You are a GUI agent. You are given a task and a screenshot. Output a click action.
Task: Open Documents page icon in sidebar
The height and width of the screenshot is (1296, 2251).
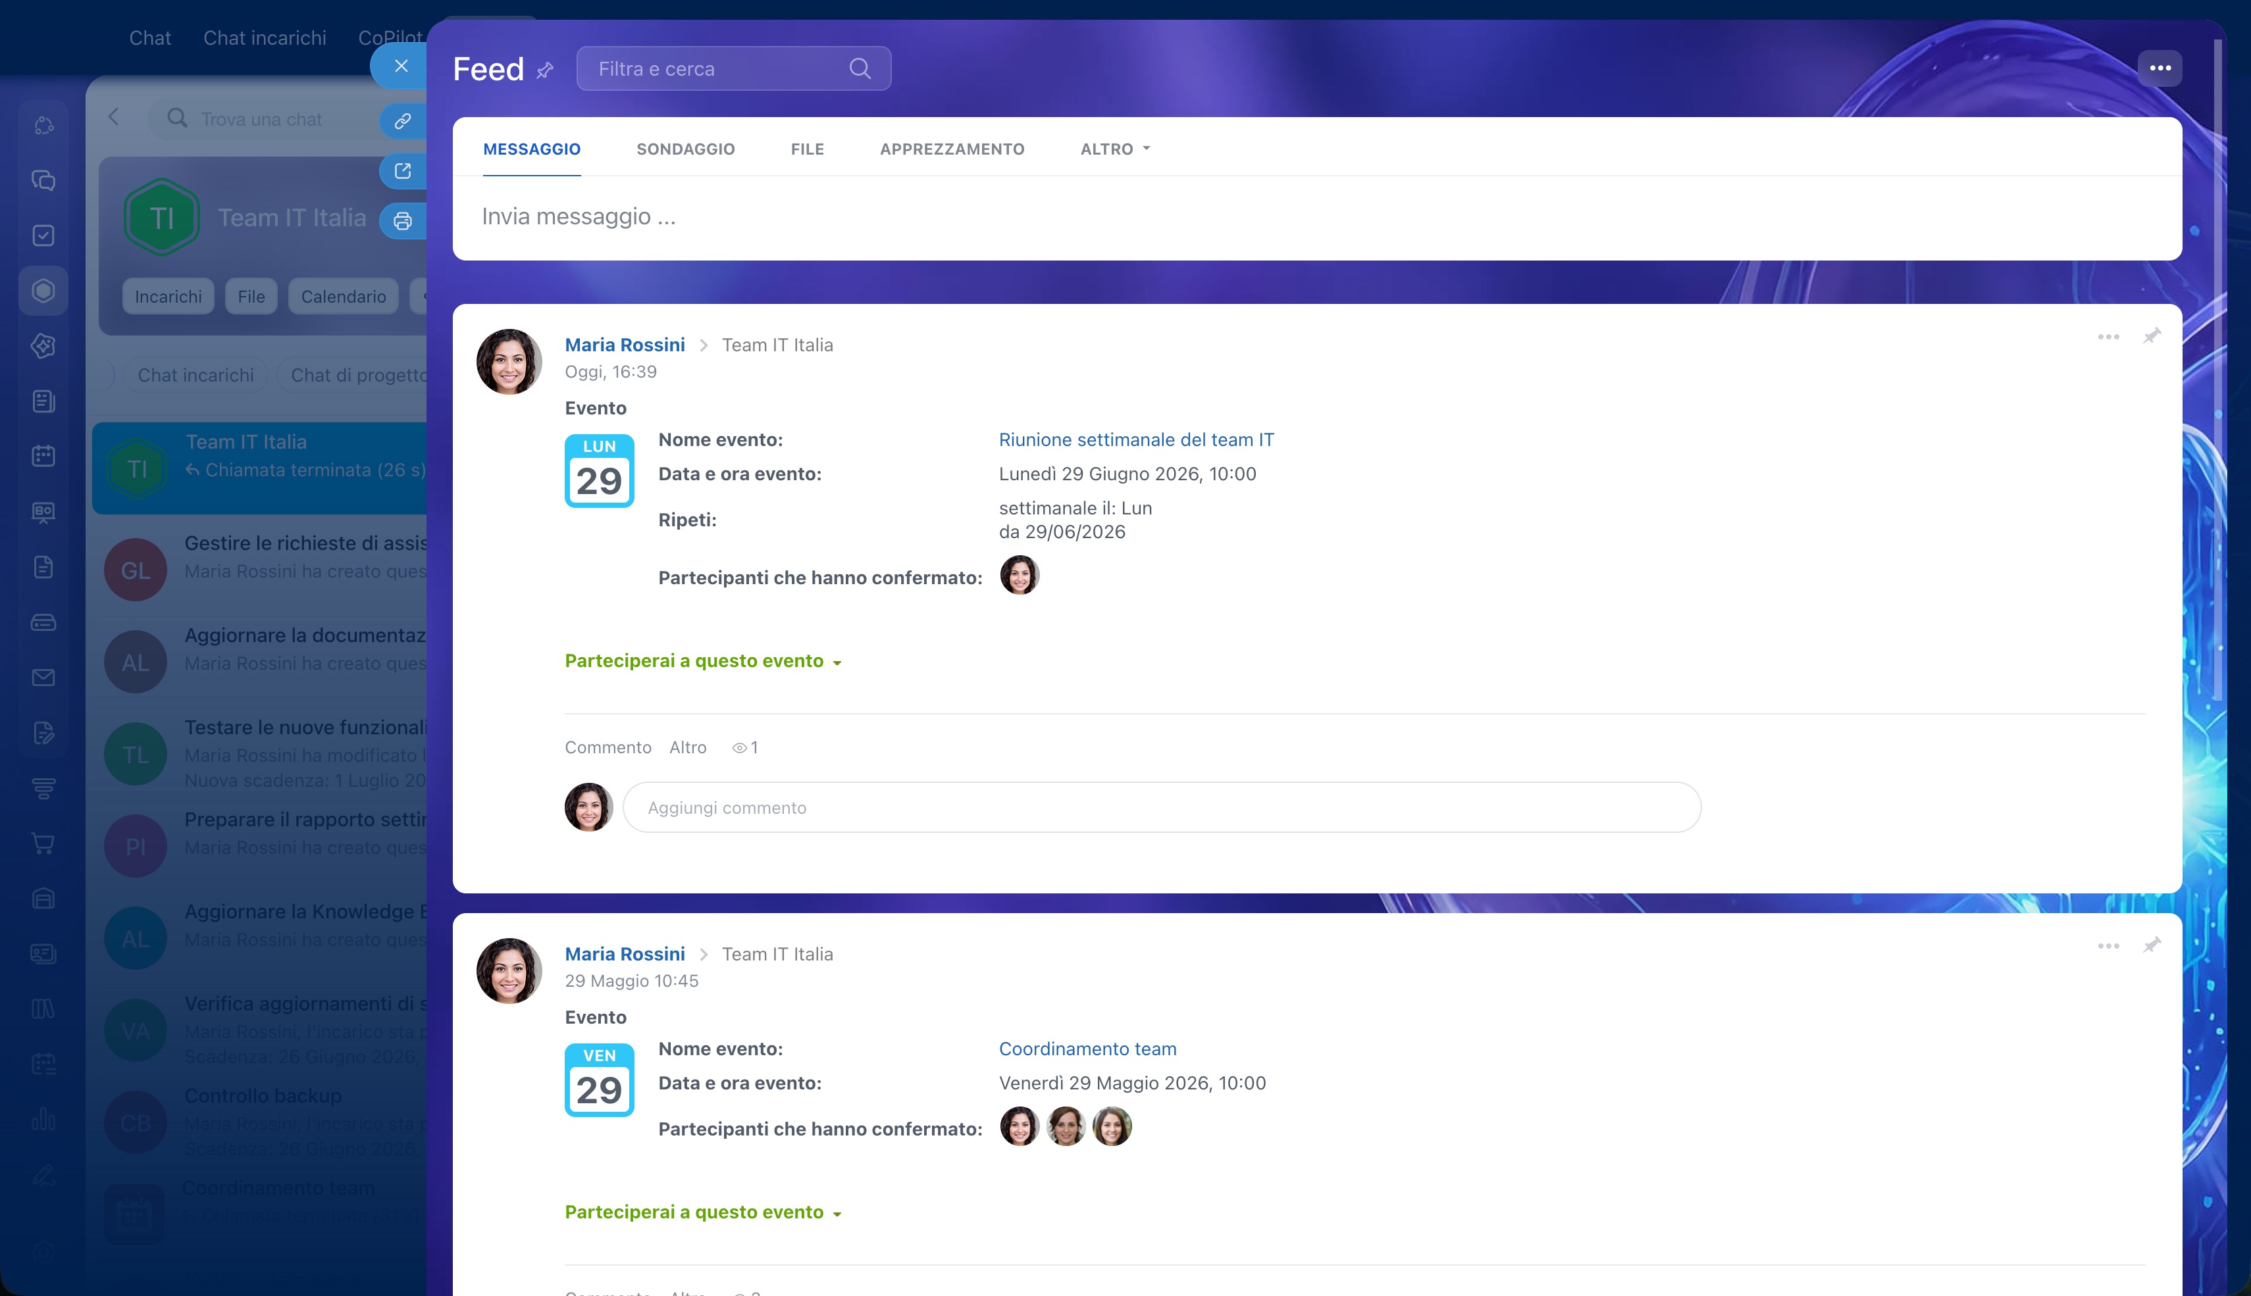pyautogui.click(x=43, y=567)
